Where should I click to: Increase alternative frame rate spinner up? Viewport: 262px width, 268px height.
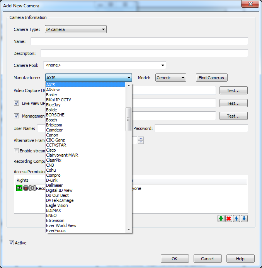click(141, 138)
